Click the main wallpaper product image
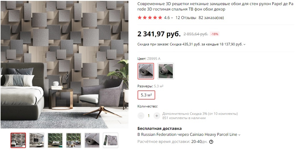This screenshot has height=150, width=301. 65,65
